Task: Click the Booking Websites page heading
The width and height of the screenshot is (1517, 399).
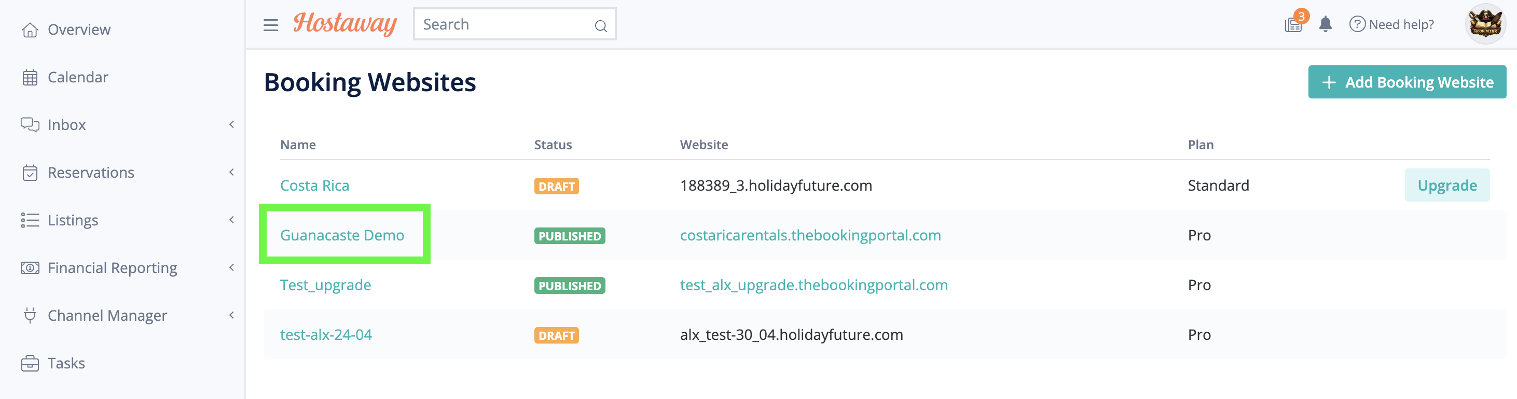Action: [x=370, y=82]
